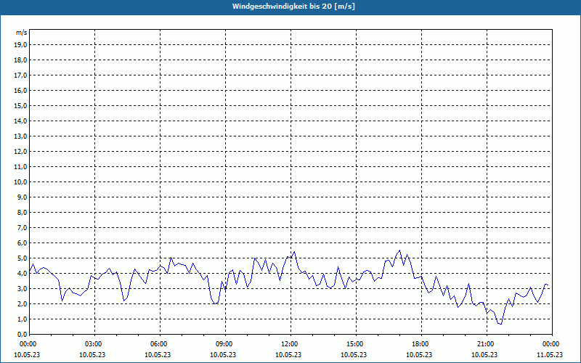Select the 12,0 y-axis label
This screenshot has width=581, height=363.
tap(20, 151)
